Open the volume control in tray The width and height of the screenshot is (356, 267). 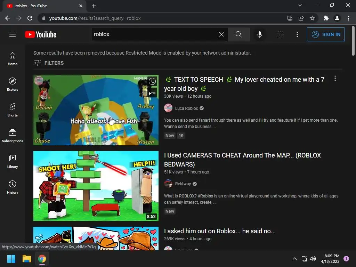click(x=313, y=259)
